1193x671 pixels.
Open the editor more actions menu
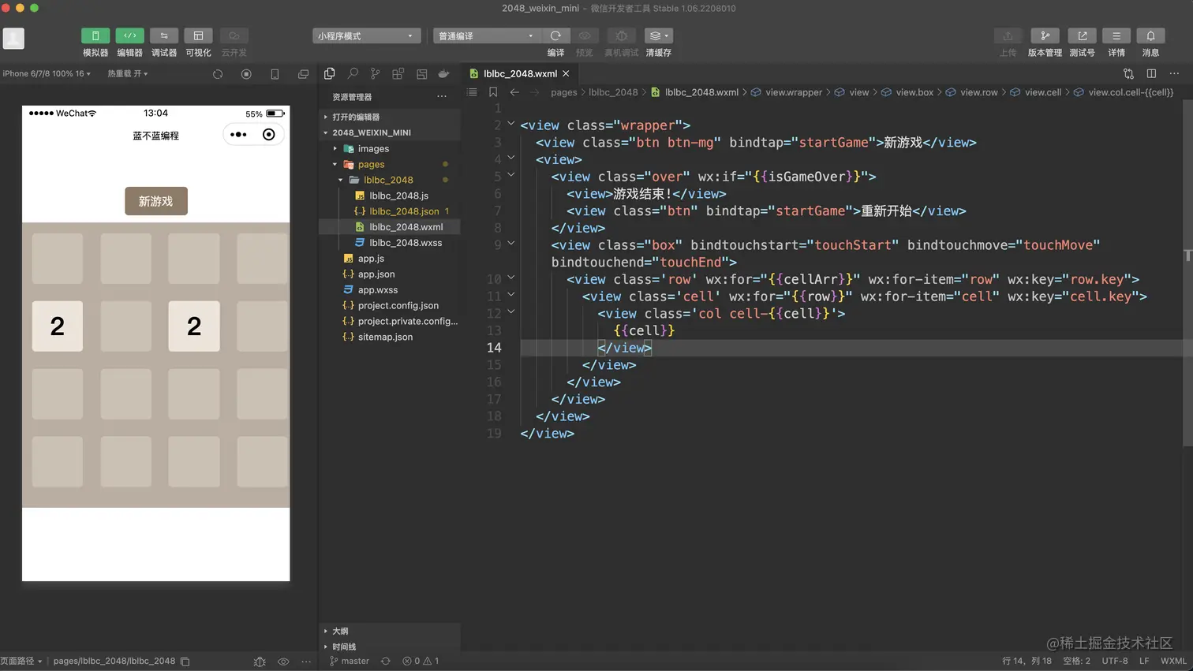click(x=1174, y=73)
